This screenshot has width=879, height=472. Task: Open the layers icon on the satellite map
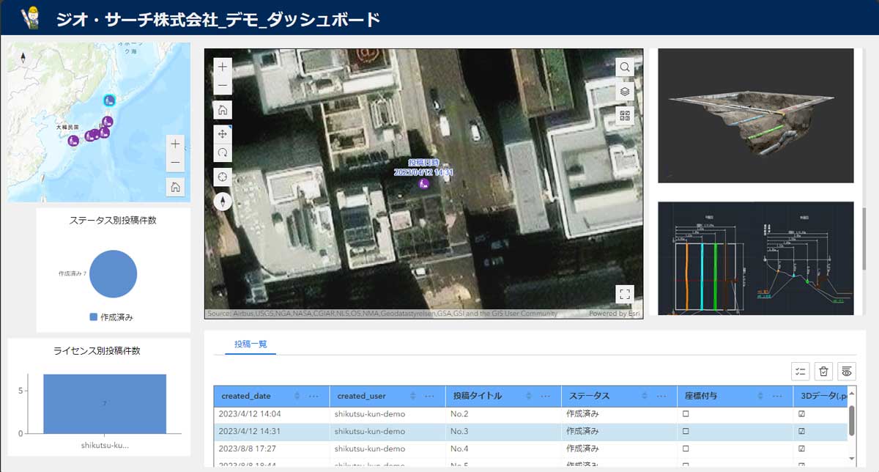pyautogui.click(x=623, y=92)
